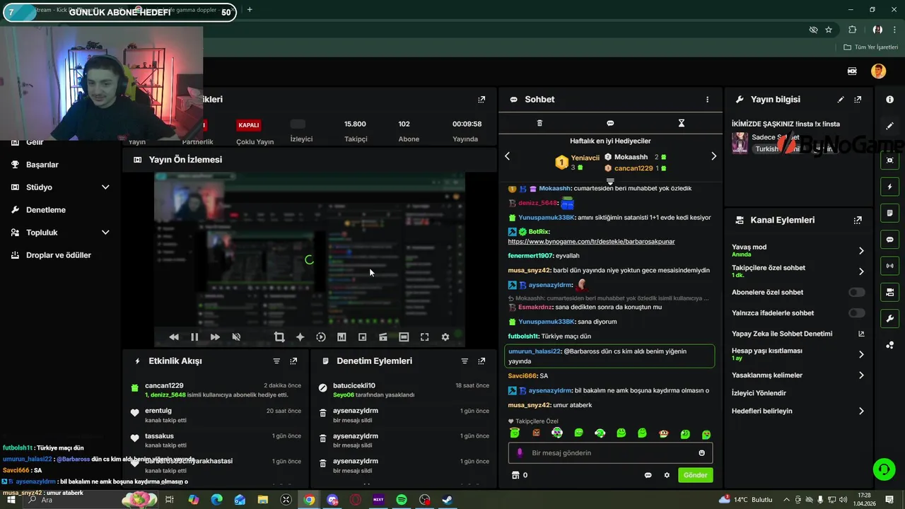Screen dimensions: 905x509
Task: Click the hourglass icon in Sohbet panel
Action: click(682, 123)
